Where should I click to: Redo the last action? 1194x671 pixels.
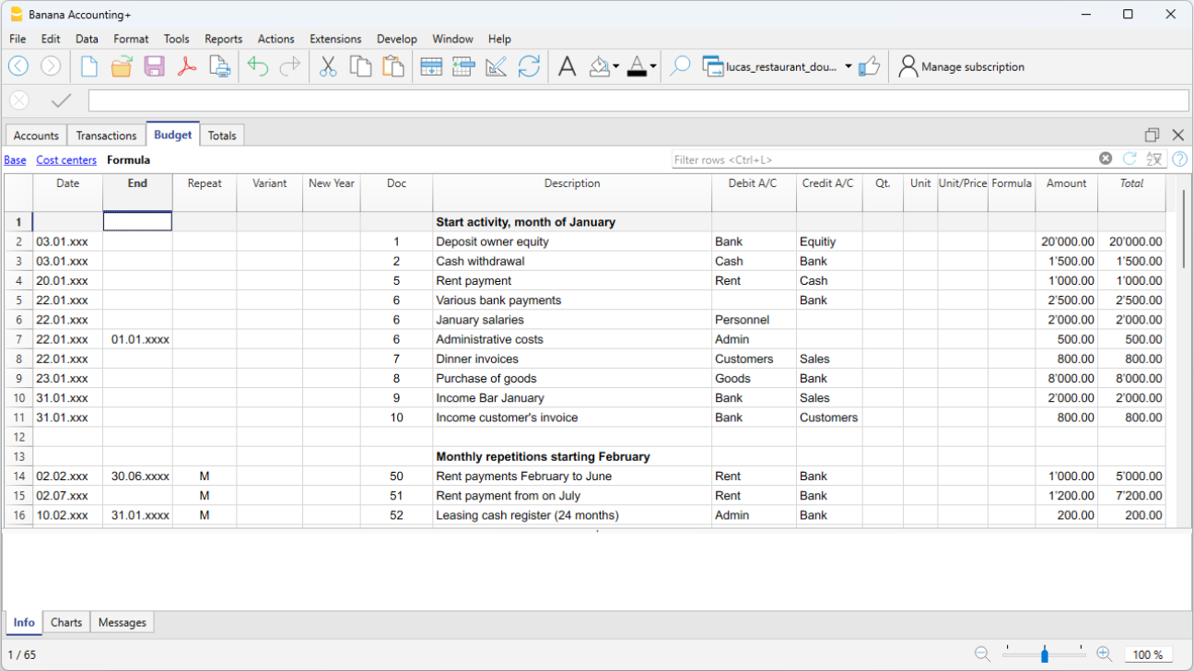click(x=290, y=66)
